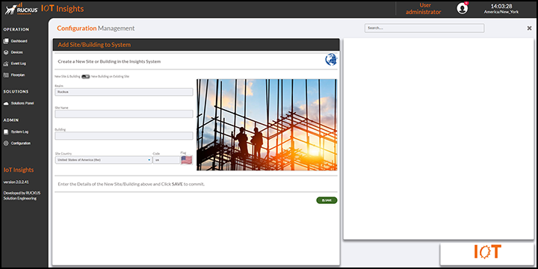Click the Dashboard icon in sidebar

coord(5,41)
